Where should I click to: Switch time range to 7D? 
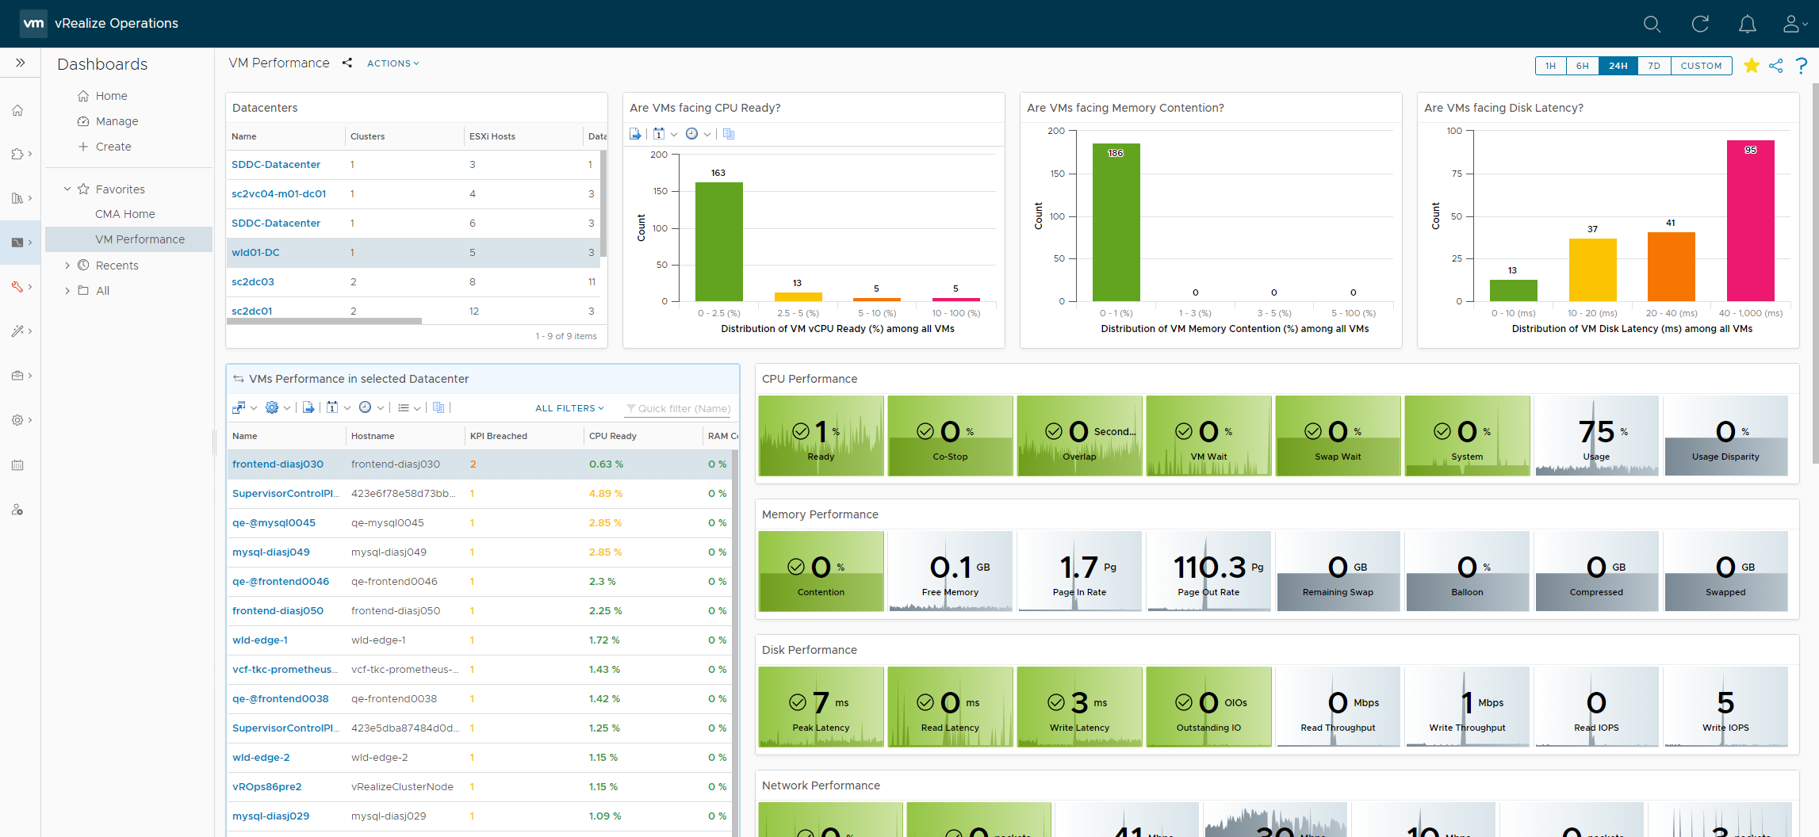point(1654,66)
